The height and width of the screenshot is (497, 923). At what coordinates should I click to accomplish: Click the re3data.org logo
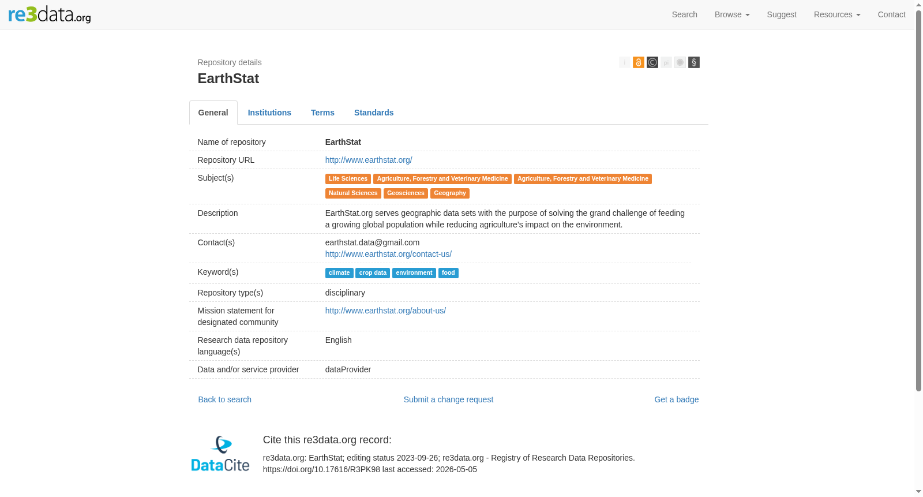[x=50, y=14]
